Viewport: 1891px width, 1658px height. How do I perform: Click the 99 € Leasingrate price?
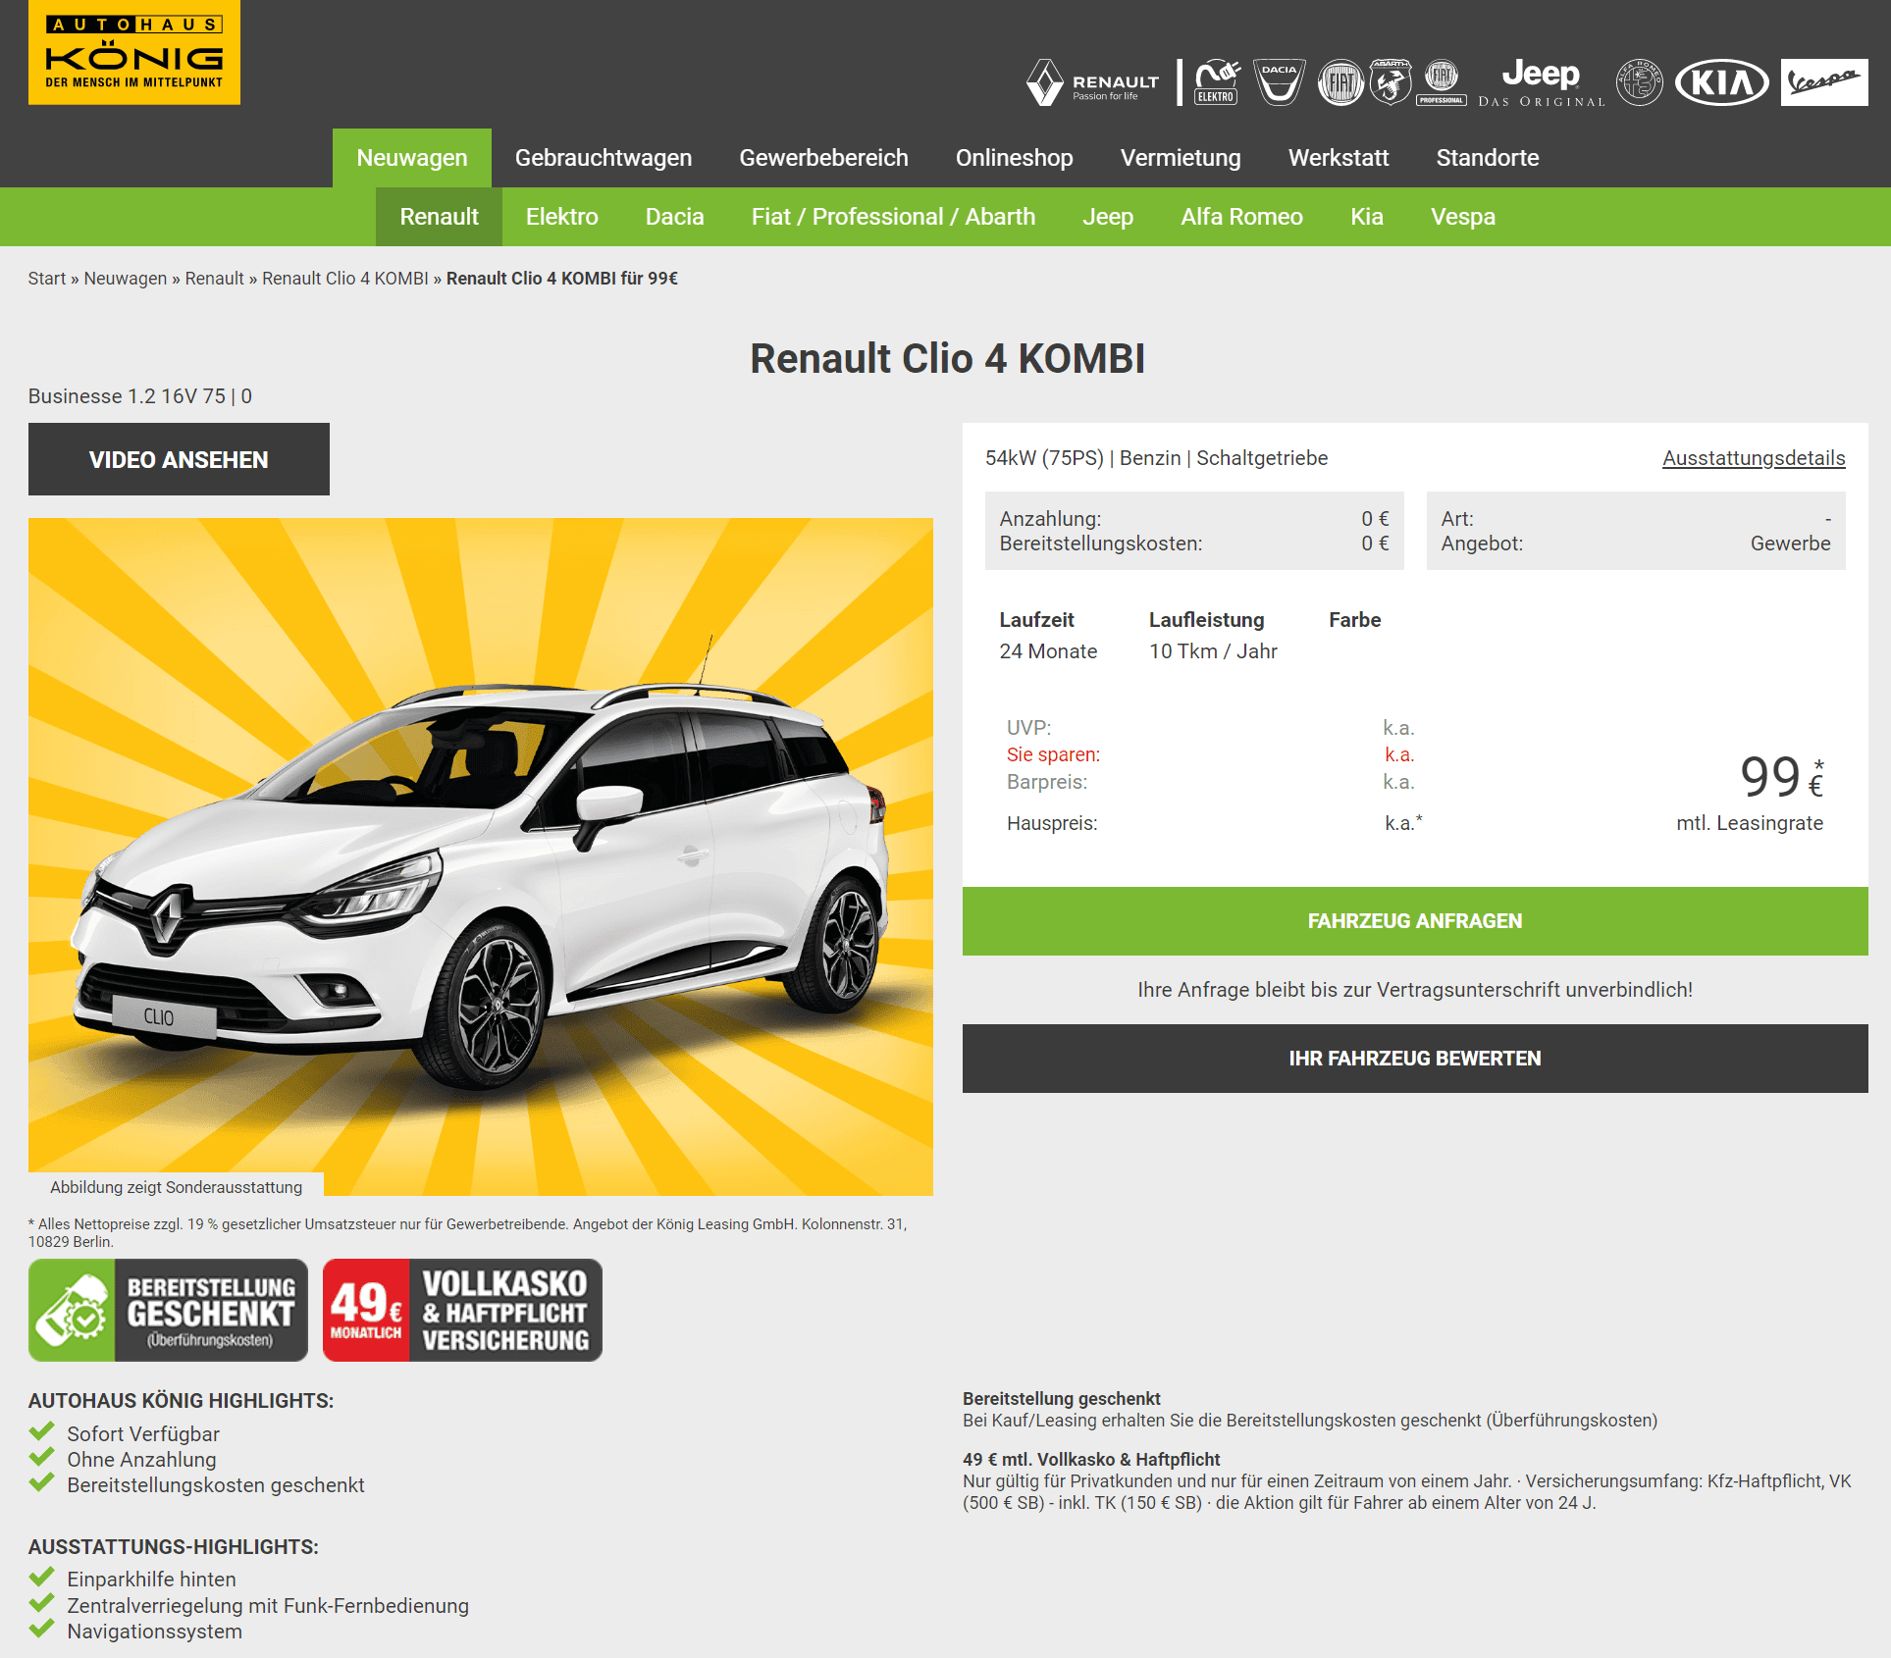point(1781,777)
